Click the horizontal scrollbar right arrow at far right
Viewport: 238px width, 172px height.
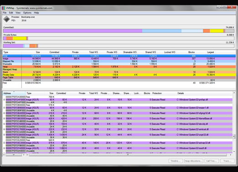[231, 155]
